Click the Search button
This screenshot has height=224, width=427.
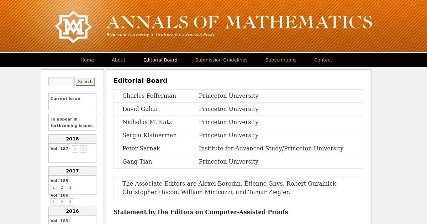click(85, 82)
